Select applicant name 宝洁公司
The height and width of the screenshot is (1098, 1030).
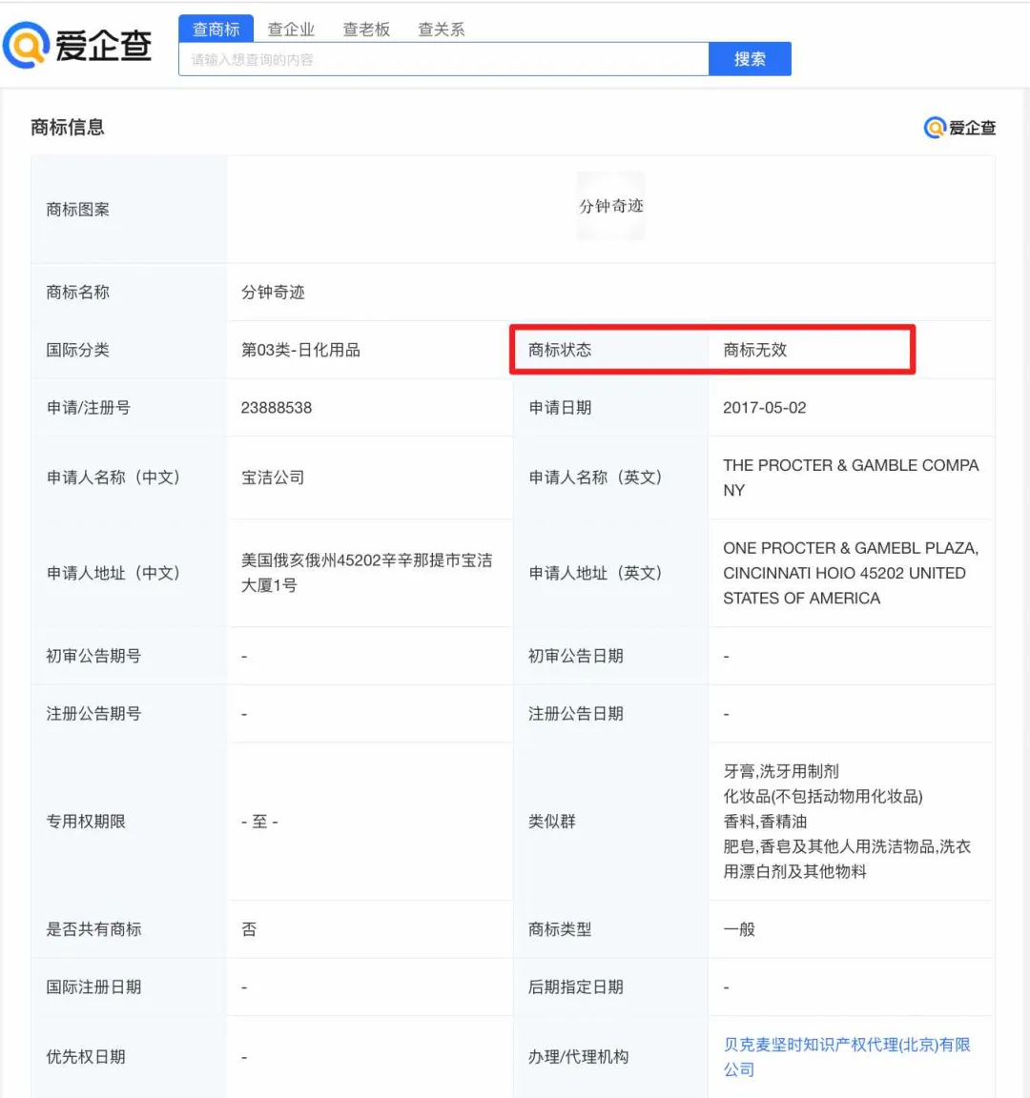273,478
